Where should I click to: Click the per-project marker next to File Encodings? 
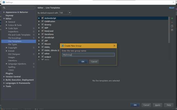coord(34,38)
